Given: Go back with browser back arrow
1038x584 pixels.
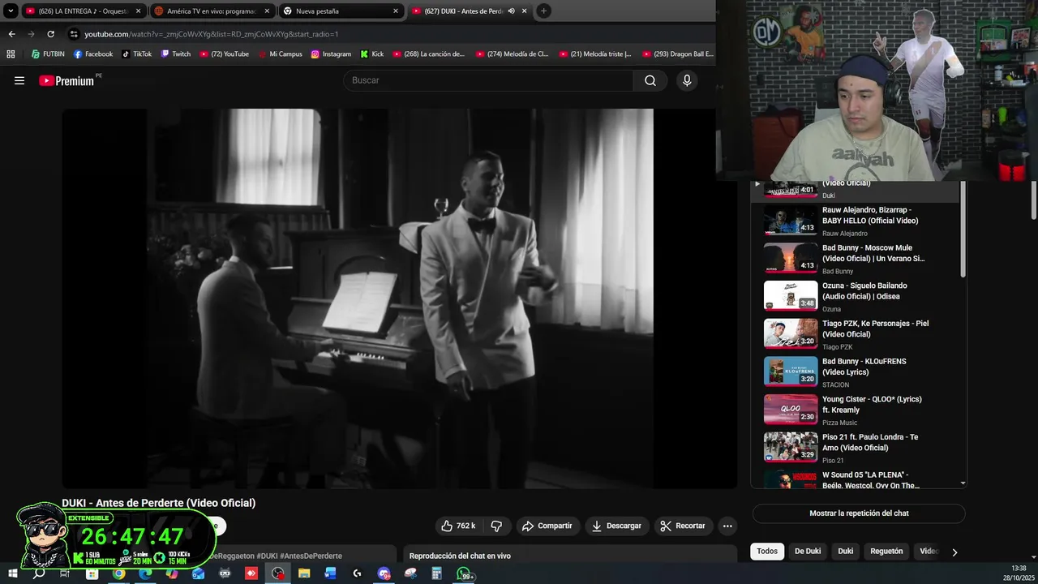Looking at the screenshot, I should (11, 34).
